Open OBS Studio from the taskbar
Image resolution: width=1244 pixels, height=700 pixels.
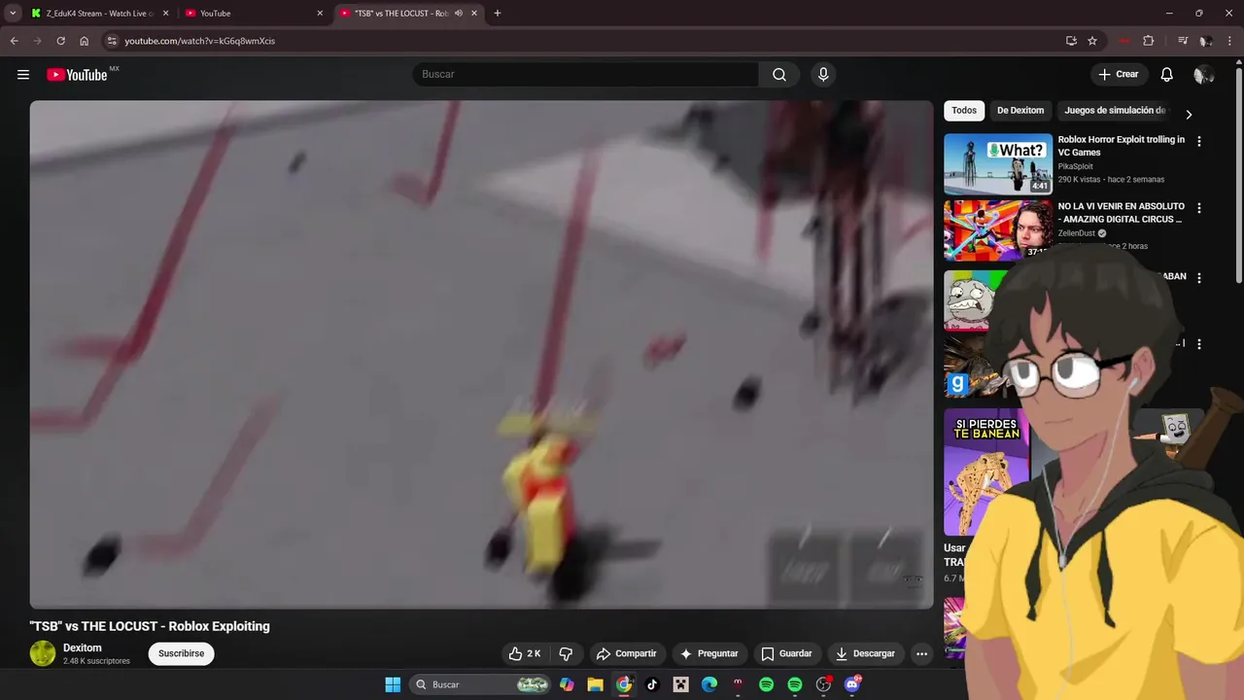point(823,684)
